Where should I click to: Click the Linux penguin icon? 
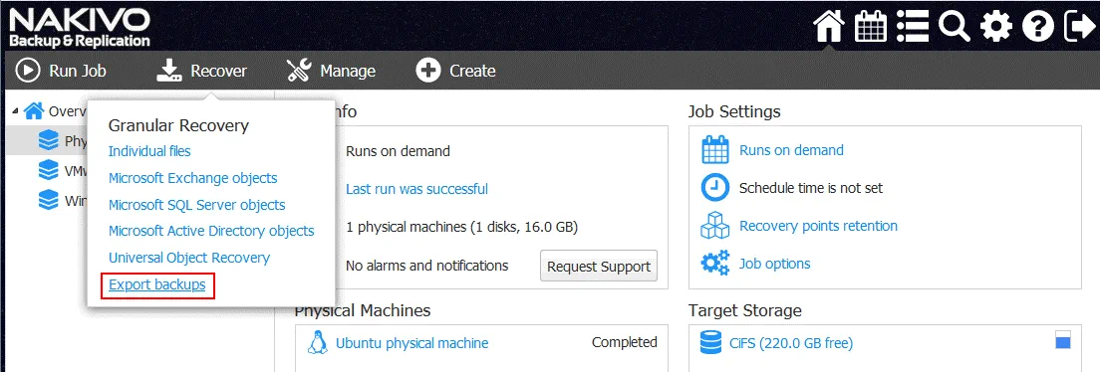coord(318,342)
